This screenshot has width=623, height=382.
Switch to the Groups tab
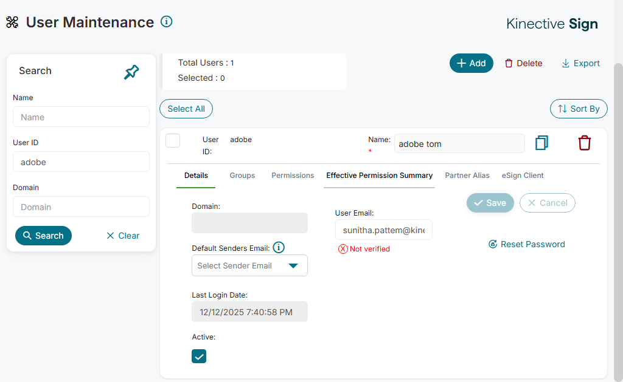pyautogui.click(x=242, y=176)
